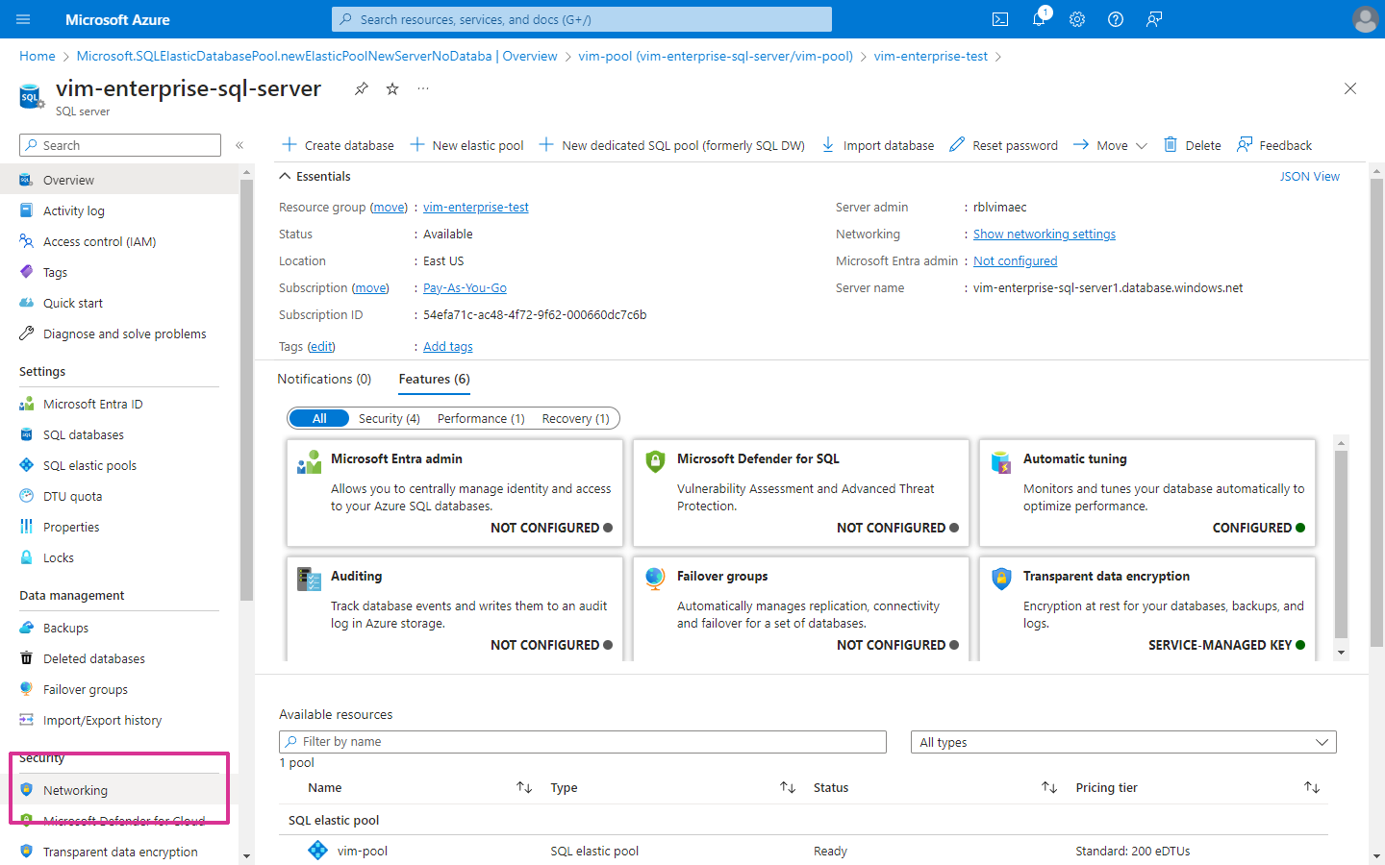Switch to the Features (6) tab
Image resolution: width=1385 pixels, height=865 pixels.
click(434, 379)
